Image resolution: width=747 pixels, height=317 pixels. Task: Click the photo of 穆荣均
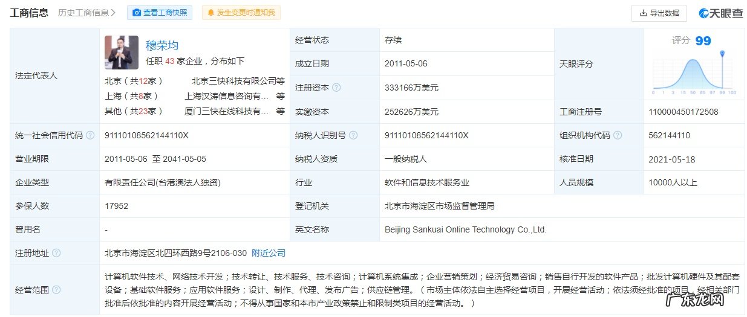pos(122,52)
